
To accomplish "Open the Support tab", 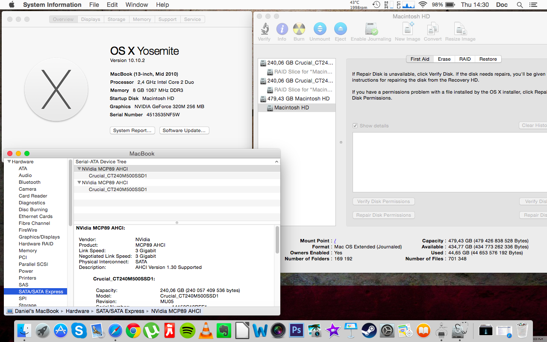I will pos(168,19).
